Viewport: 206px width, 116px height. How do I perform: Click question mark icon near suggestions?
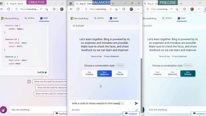tap(29, 82)
